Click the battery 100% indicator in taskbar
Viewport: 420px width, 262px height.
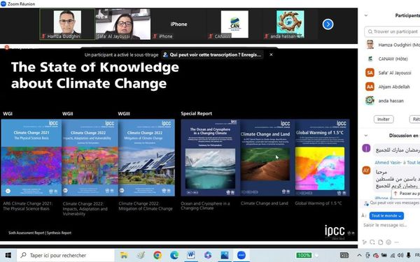click(x=304, y=255)
